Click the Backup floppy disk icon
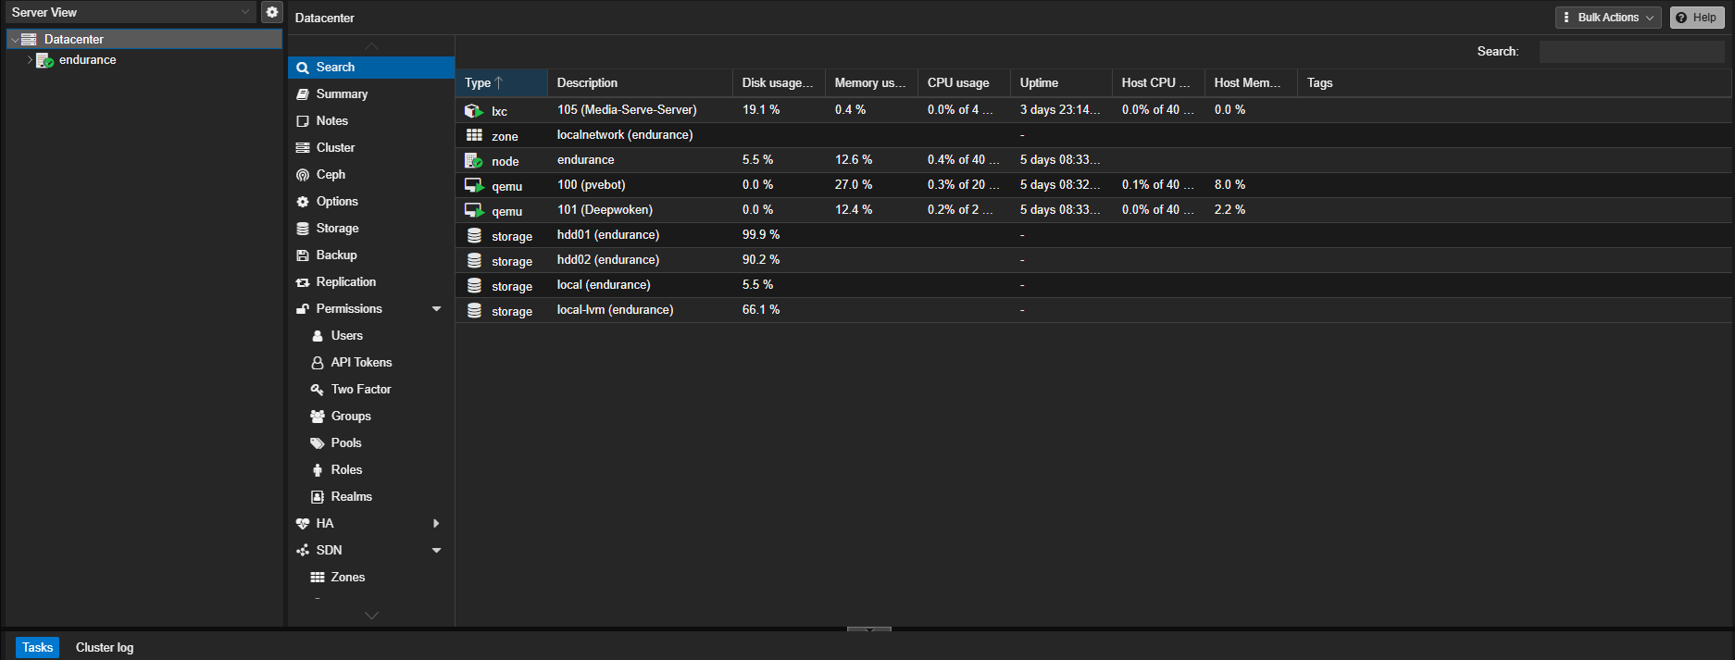 (303, 255)
